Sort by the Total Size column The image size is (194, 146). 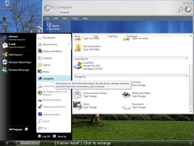tap(116, 36)
